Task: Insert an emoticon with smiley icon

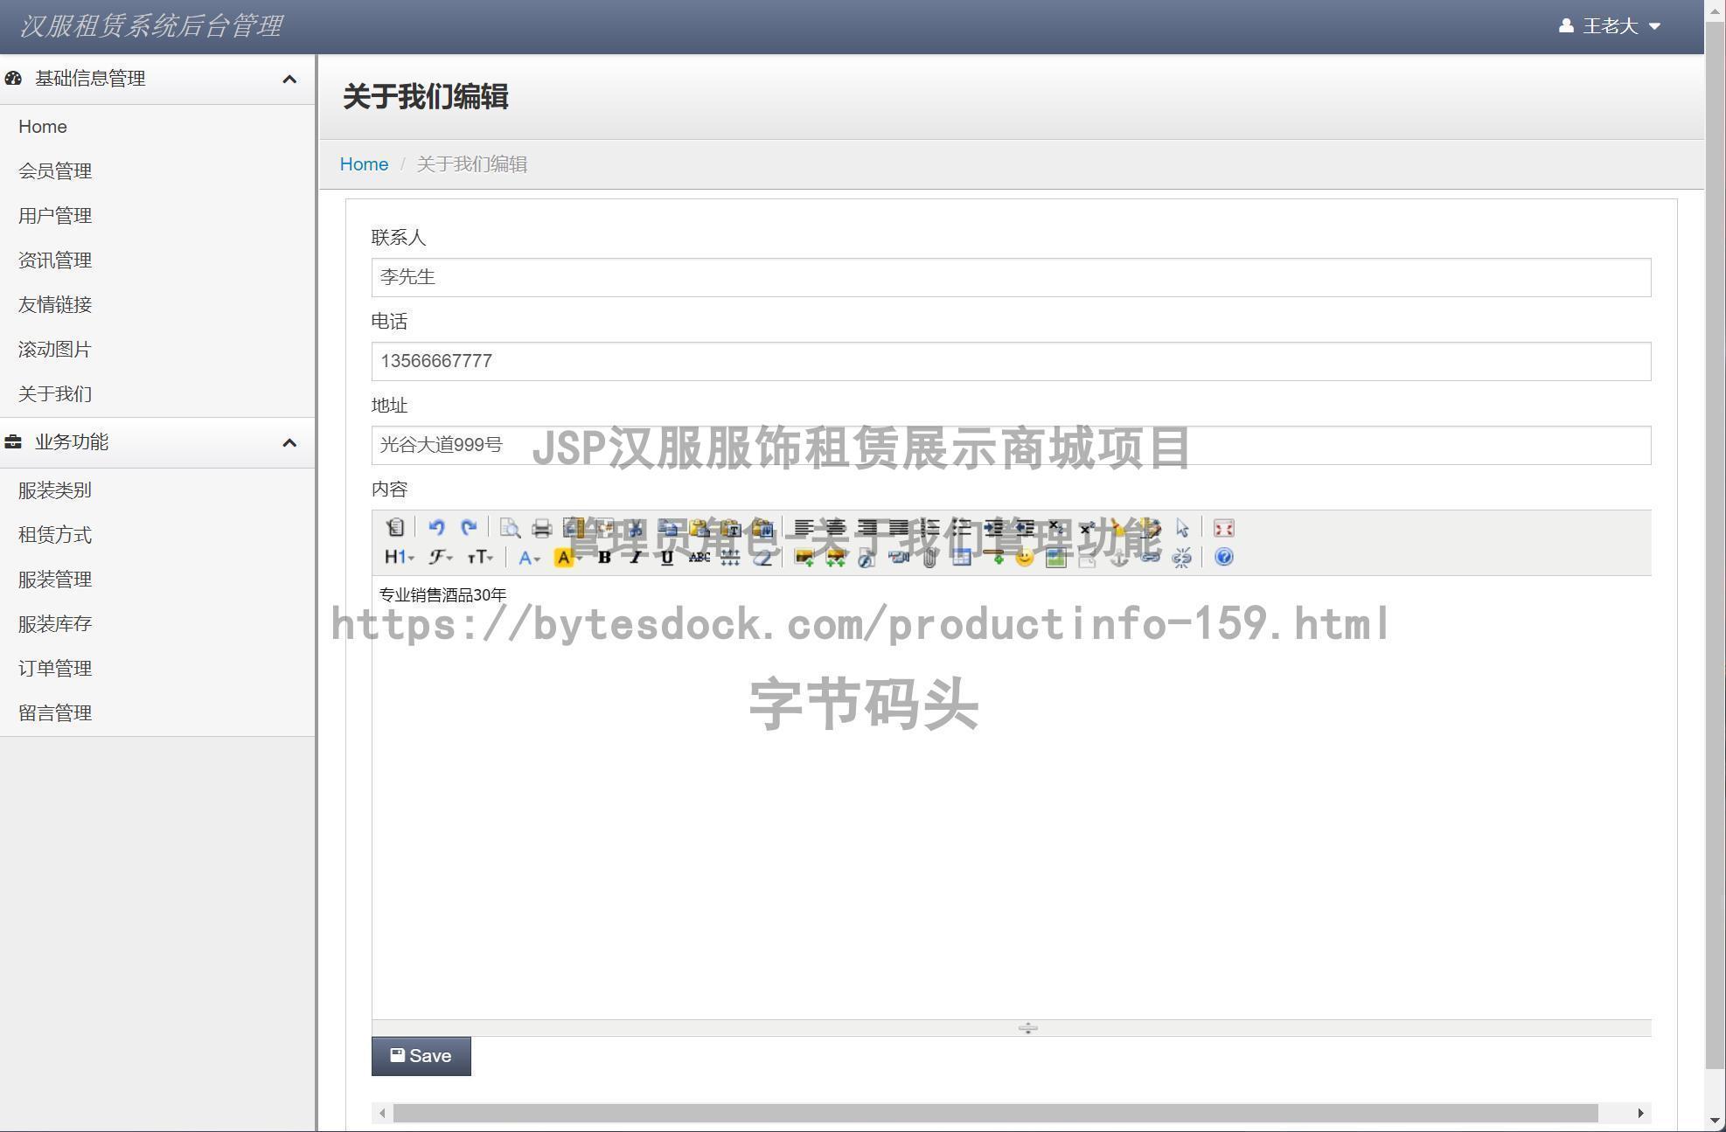Action: (1025, 558)
